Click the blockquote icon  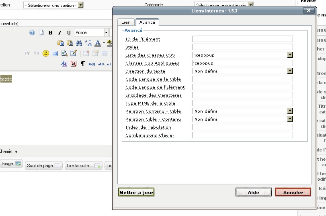[x=92, y=64]
